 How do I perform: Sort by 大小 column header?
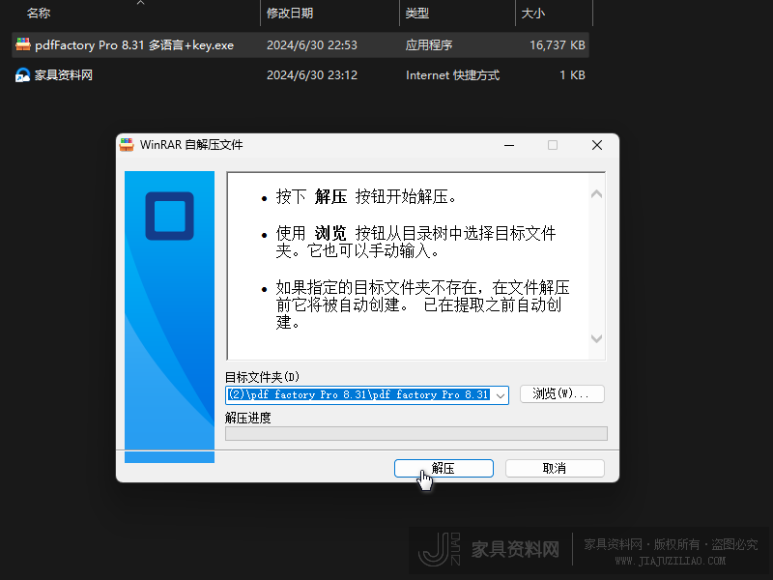click(533, 13)
